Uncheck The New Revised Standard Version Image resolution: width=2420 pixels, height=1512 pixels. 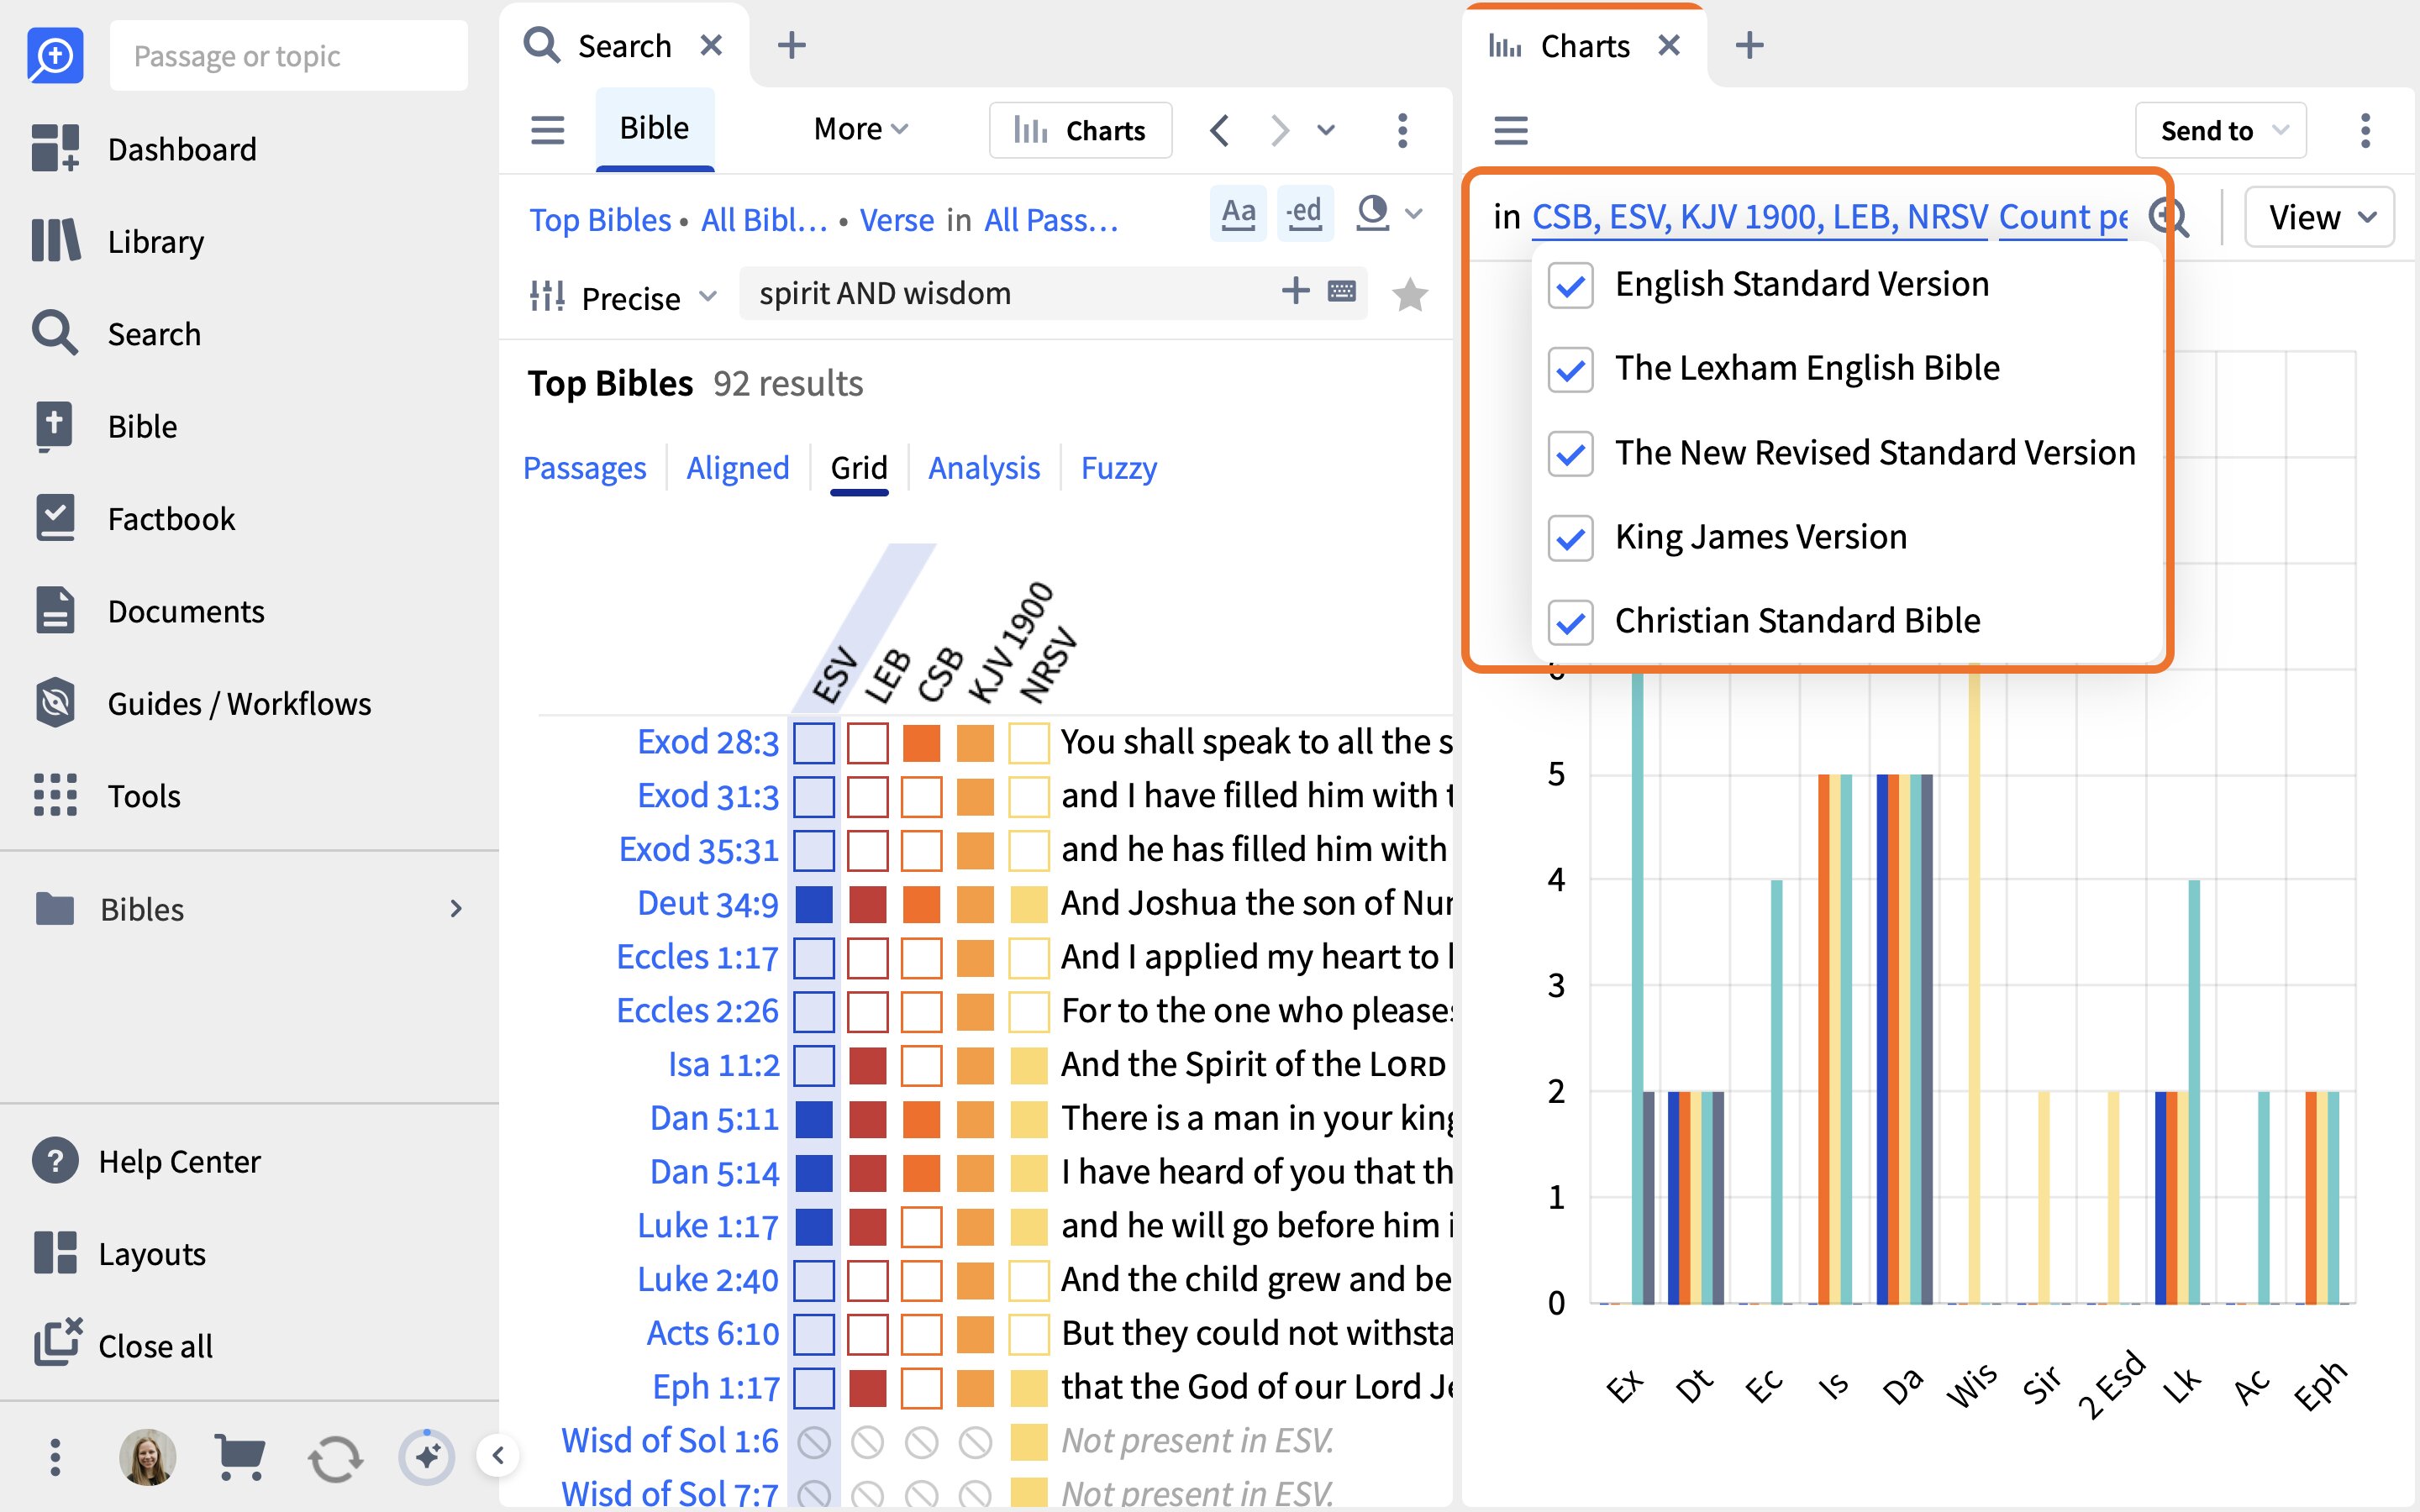(x=1570, y=454)
